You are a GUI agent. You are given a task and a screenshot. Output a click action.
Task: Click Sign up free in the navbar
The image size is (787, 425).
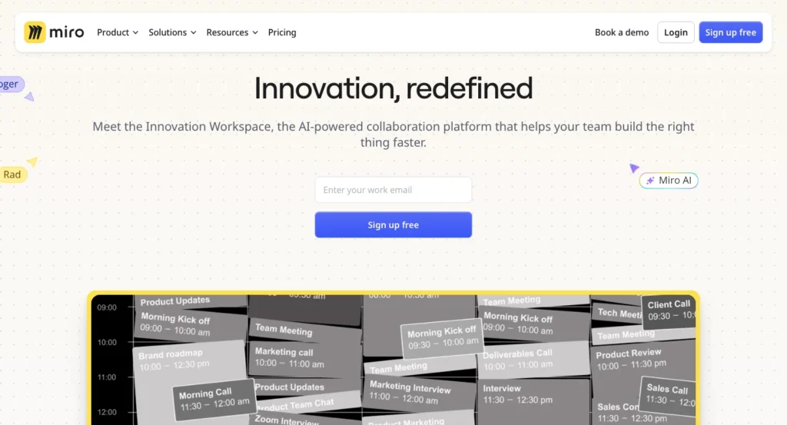(730, 32)
